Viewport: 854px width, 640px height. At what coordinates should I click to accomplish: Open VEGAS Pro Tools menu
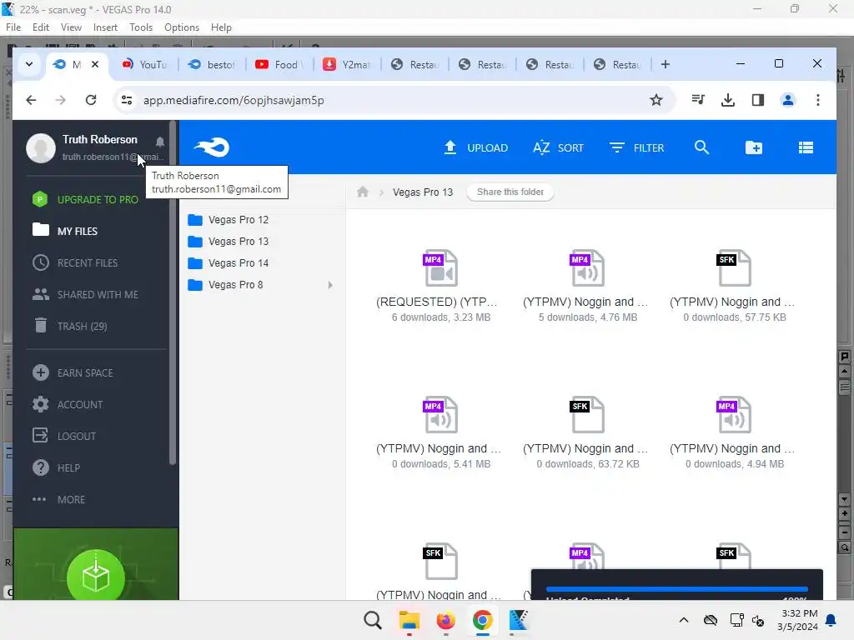141,27
